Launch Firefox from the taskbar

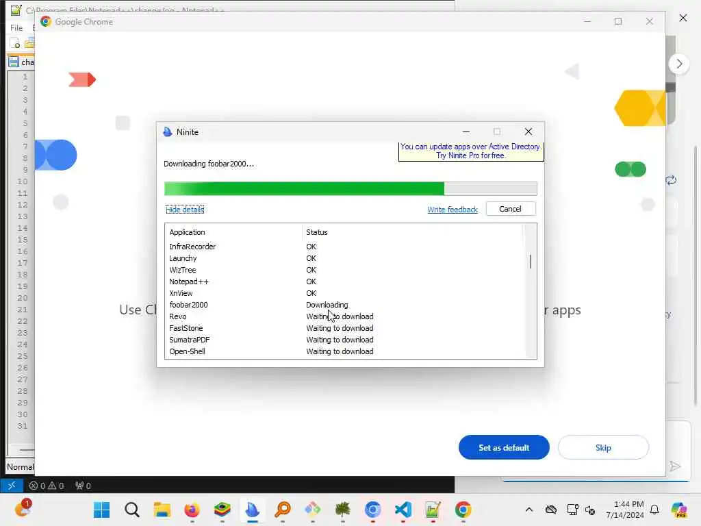tap(192, 510)
